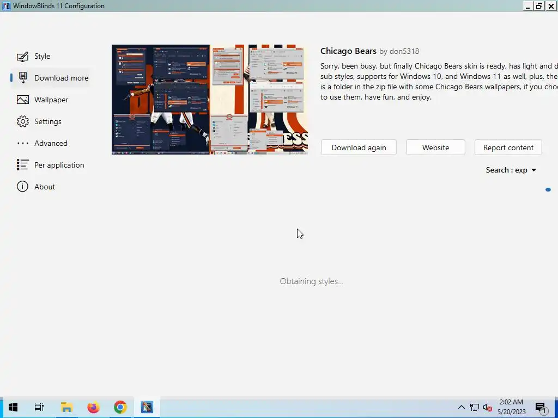This screenshot has height=418, width=558.
Task: Select the Per application list icon
Action: point(23,165)
